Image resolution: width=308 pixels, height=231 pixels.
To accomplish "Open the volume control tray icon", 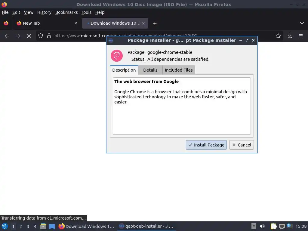I will click(262, 226).
